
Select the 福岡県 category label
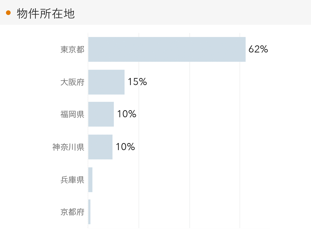pyautogui.click(x=72, y=114)
